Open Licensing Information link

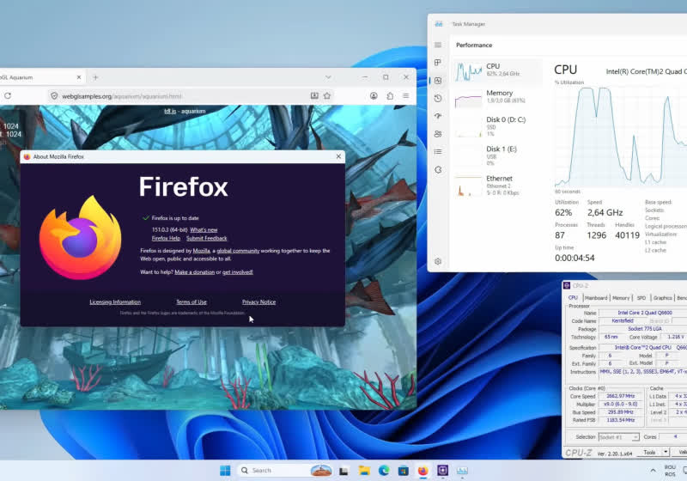[x=115, y=301]
